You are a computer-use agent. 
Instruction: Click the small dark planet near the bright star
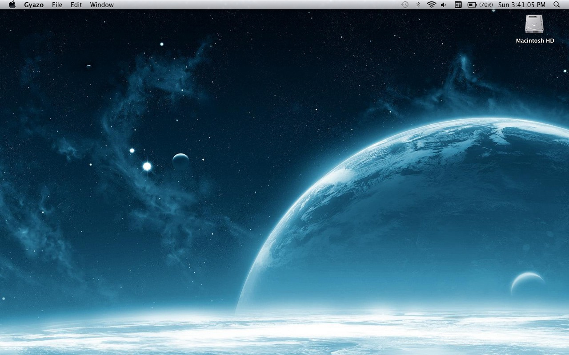180,161
